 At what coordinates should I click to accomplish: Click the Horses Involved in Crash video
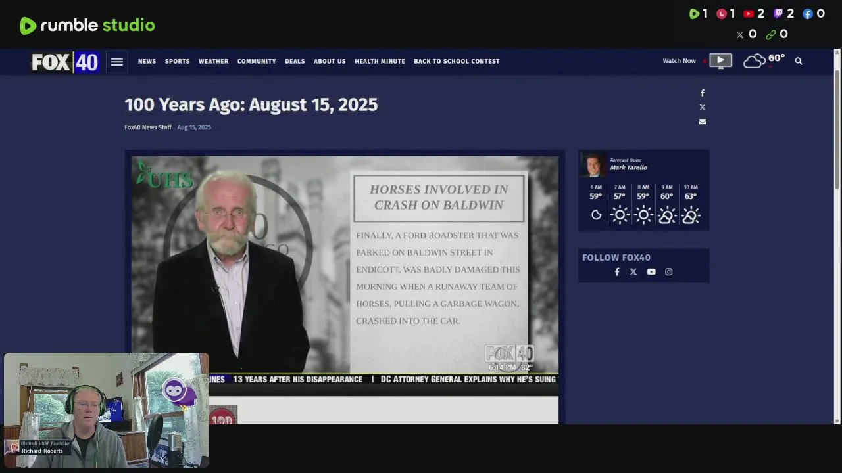pos(345,275)
